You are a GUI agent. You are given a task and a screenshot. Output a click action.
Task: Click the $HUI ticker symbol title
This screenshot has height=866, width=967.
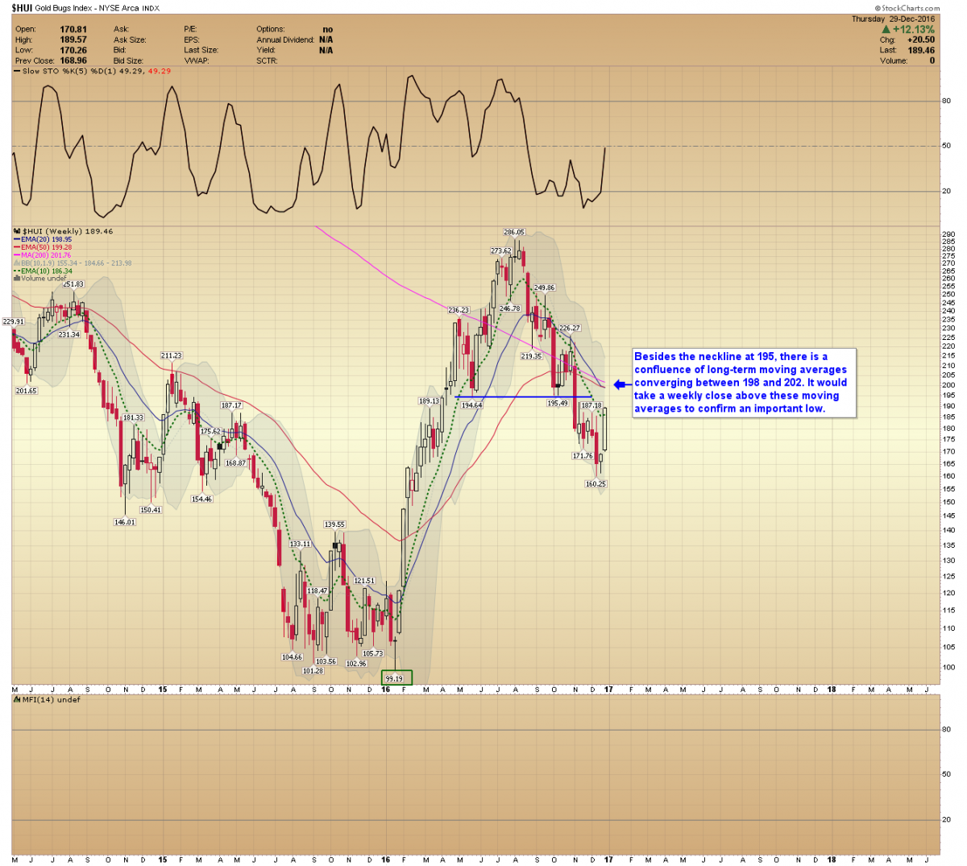[x=22, y=8]
